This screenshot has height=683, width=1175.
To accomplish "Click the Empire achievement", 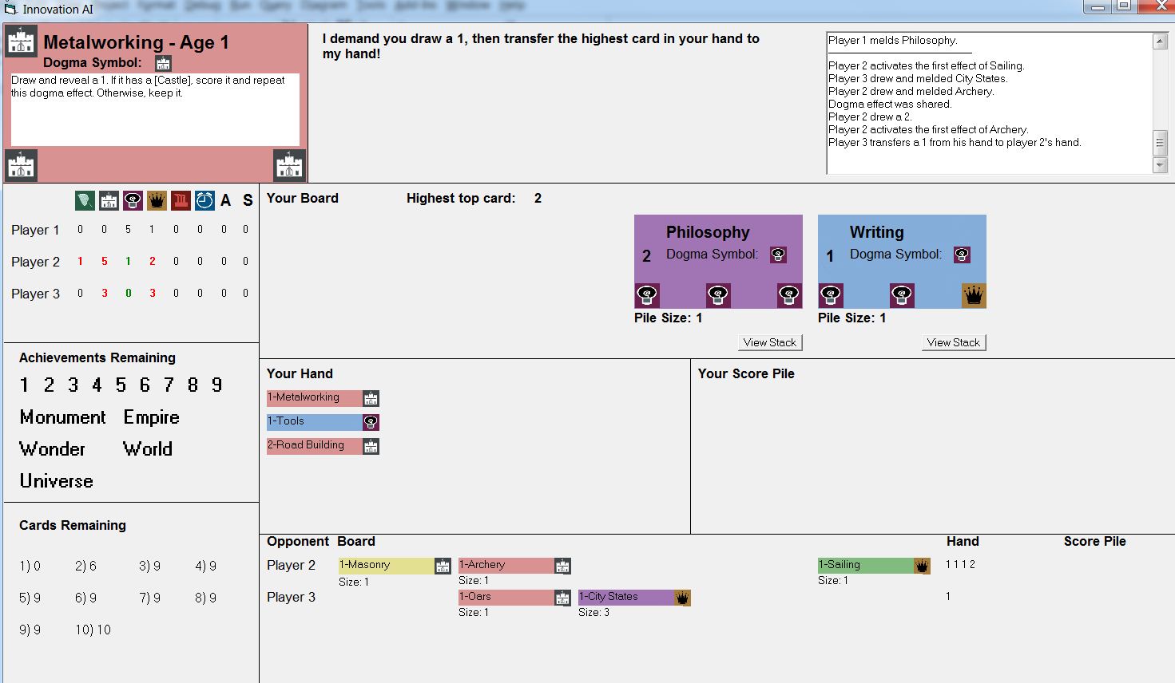I will (151, 417).
